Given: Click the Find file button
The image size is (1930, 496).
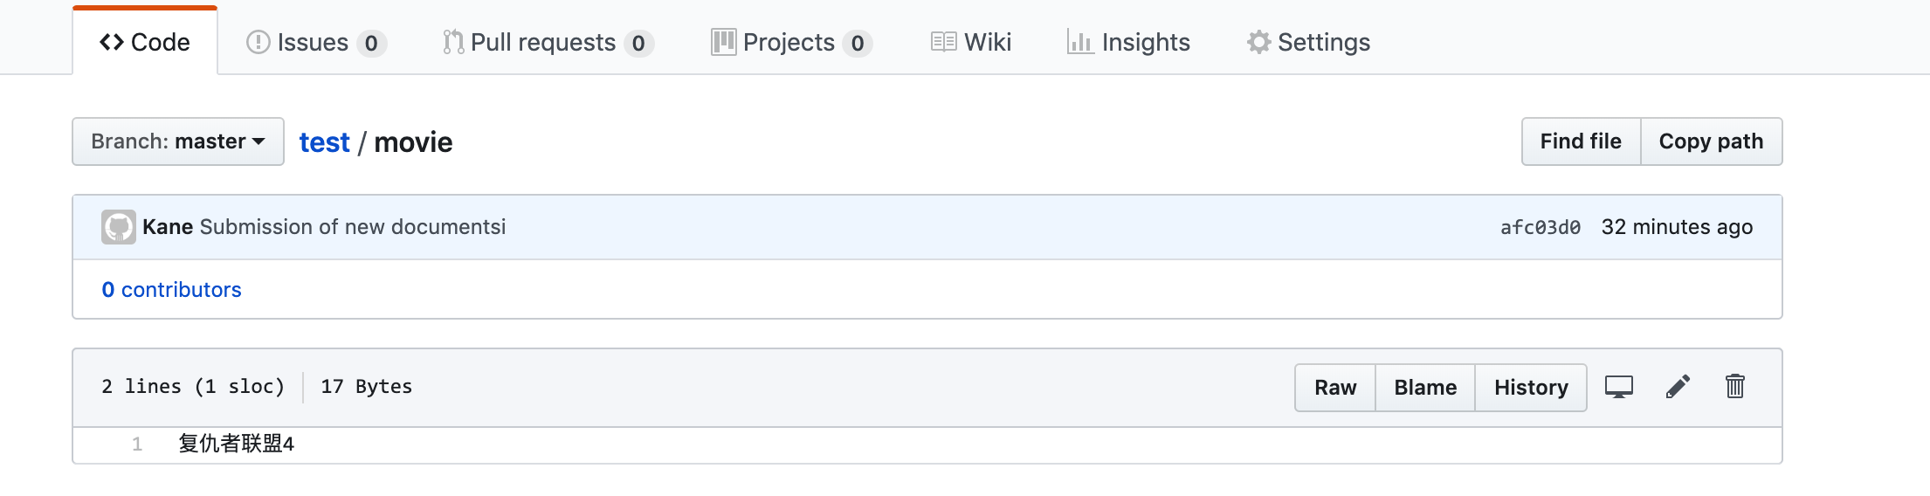Looking at the screenshot, I should (x=1581, y=141).
